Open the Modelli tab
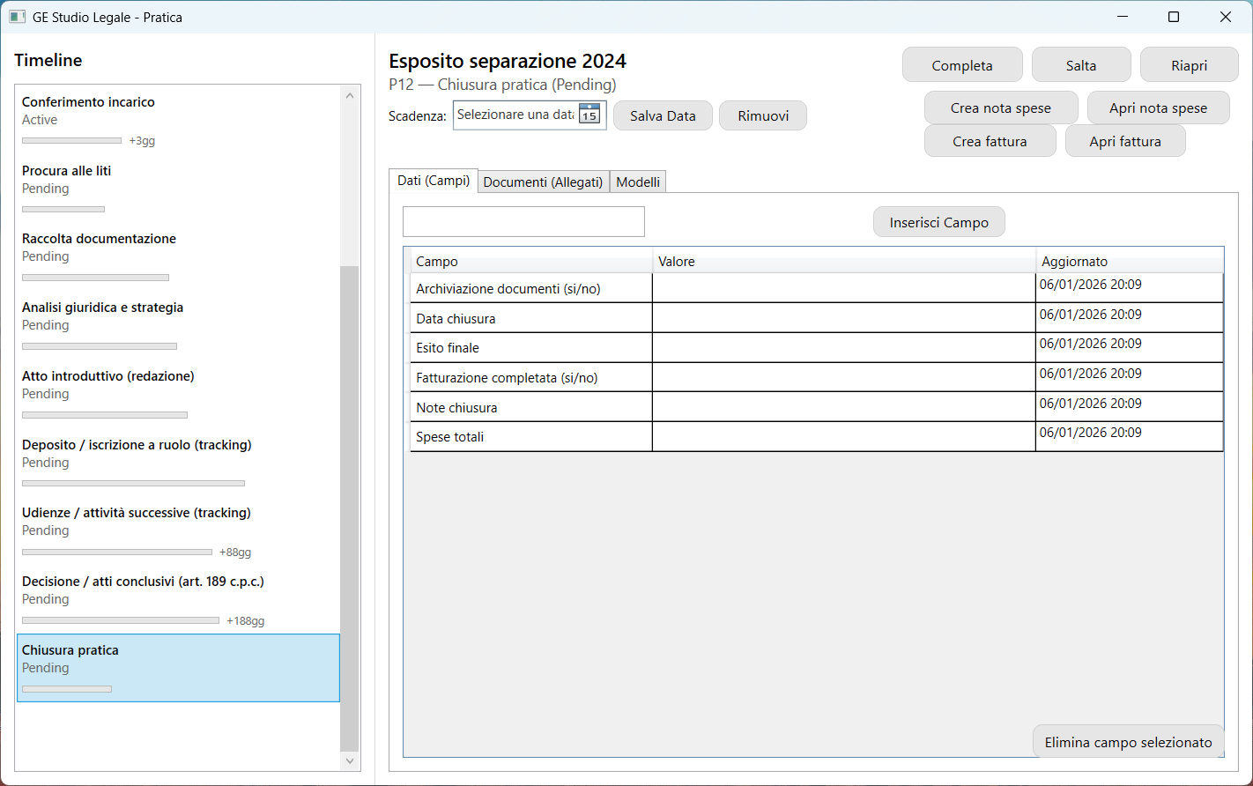Screen dimensions: 1253x786 click(638, 182)
